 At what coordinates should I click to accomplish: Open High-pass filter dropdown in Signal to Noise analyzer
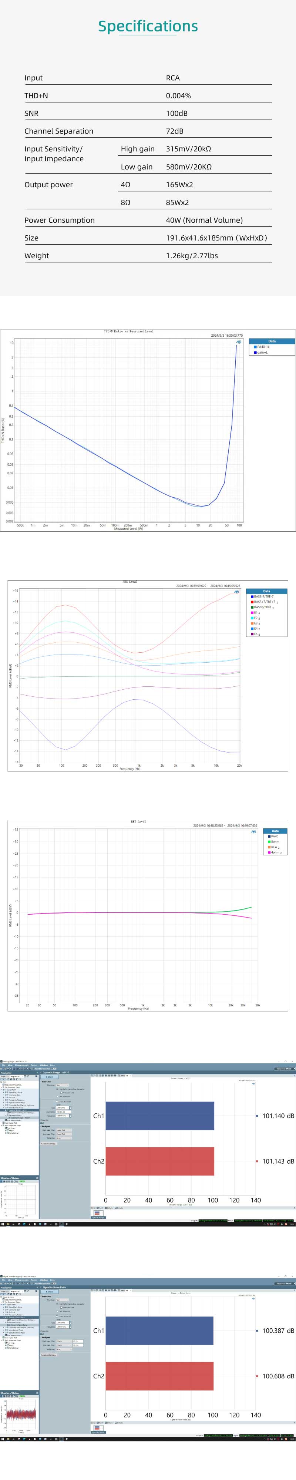[63, 1341]
